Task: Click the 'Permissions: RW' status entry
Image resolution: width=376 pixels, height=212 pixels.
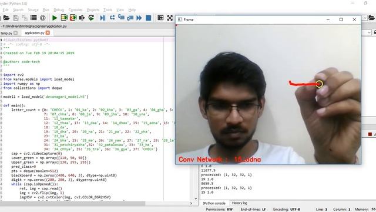Action: 219,210
